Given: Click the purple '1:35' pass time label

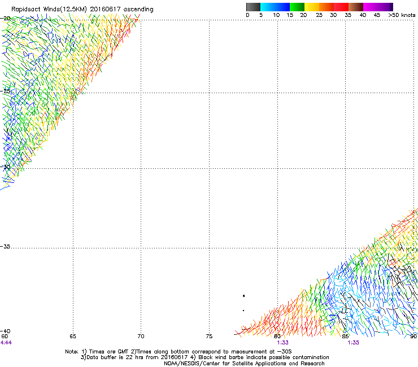Looking at the screenshot, I should (x=353, y=343).
